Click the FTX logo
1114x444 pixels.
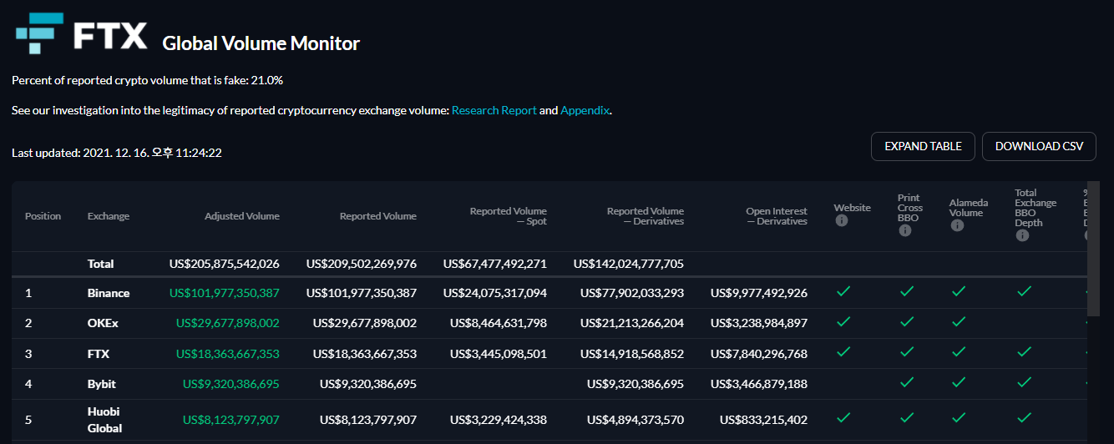pos(81,33)
